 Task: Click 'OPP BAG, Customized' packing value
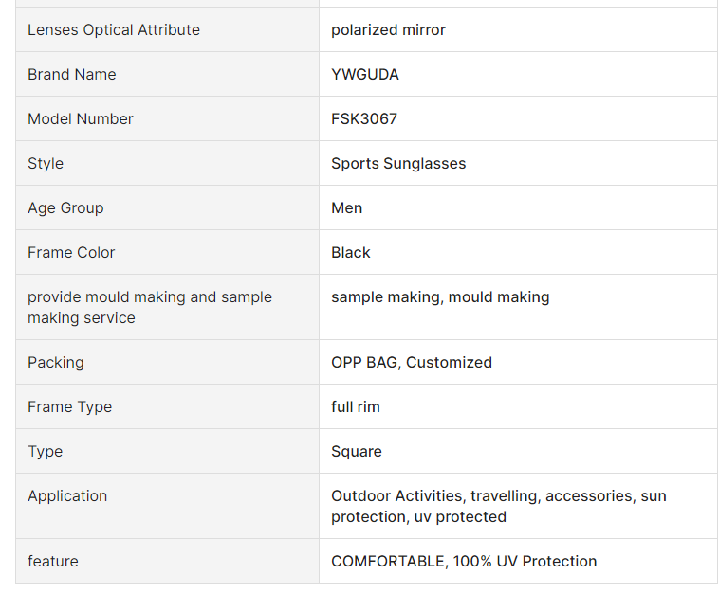click(x=412, y=363)
